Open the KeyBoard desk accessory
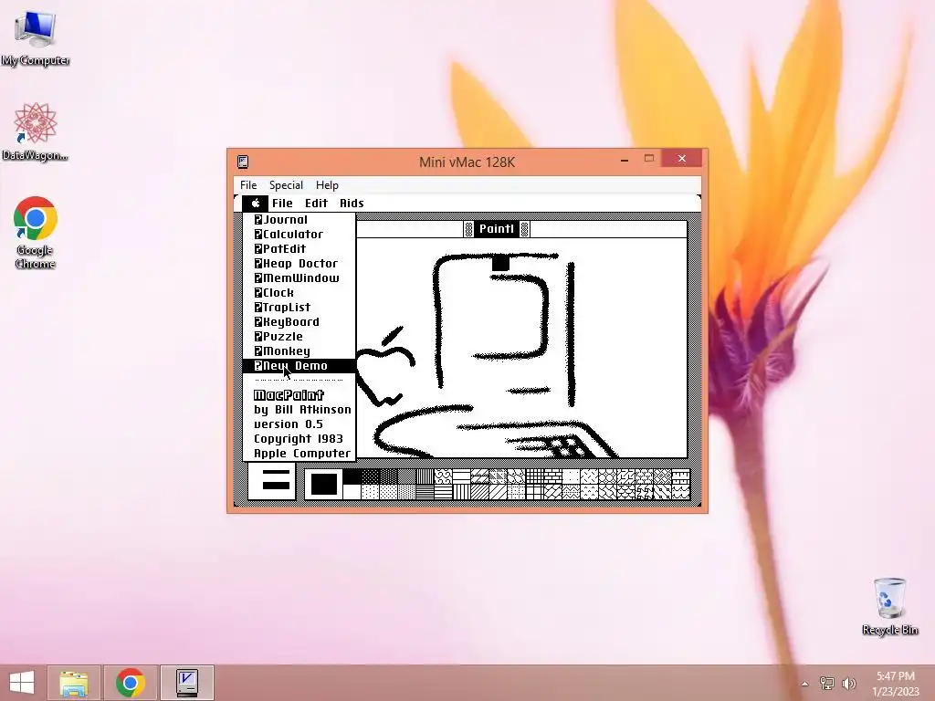The width and height of the screenshot is (935, 701). (299, 322)
